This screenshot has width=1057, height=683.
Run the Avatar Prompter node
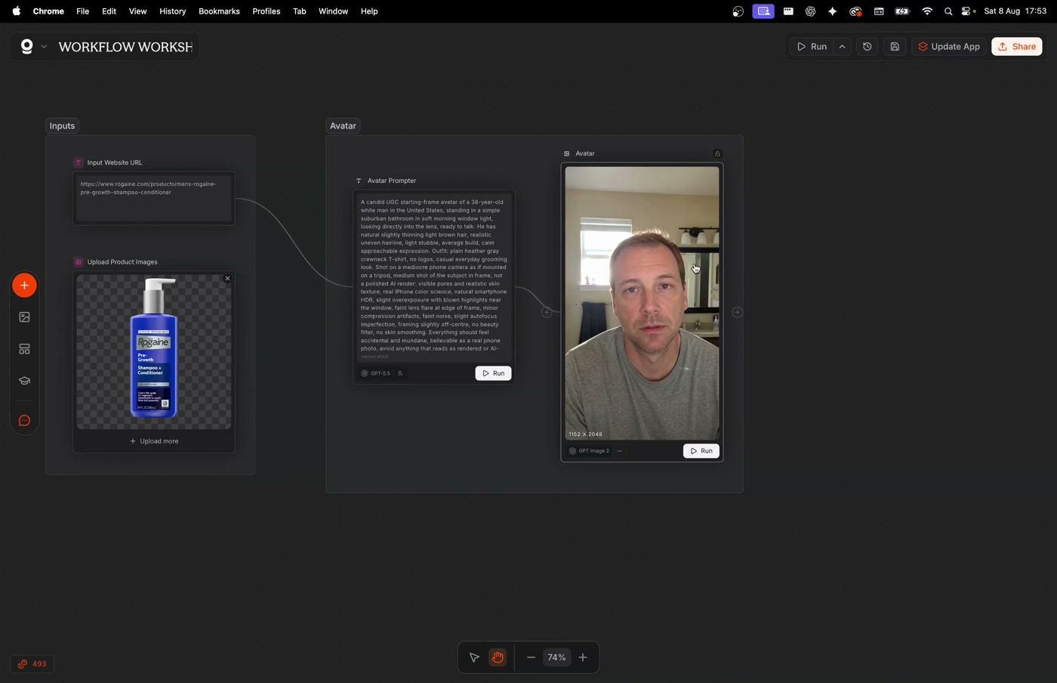[493, 373]
